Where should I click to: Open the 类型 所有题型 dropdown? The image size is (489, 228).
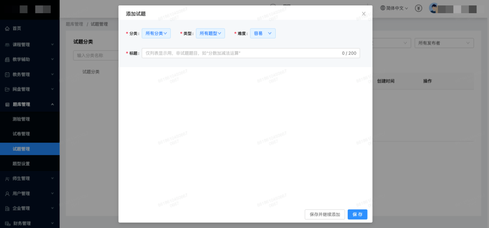pos(211,33)
